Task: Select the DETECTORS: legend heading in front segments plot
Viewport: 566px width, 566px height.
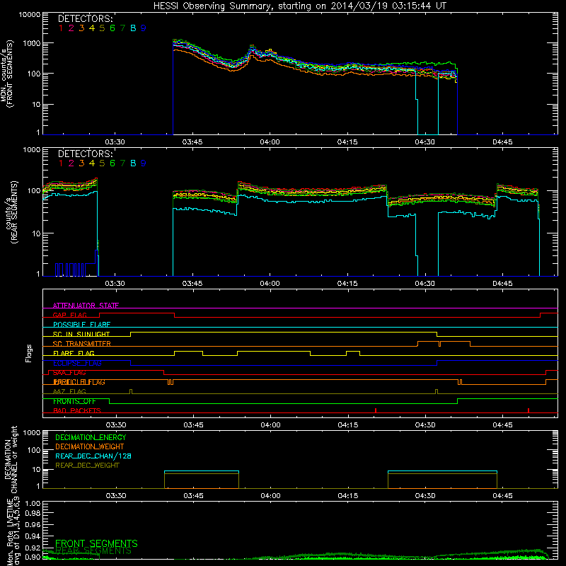Action: pyautogui.click(x=85, y=19)
